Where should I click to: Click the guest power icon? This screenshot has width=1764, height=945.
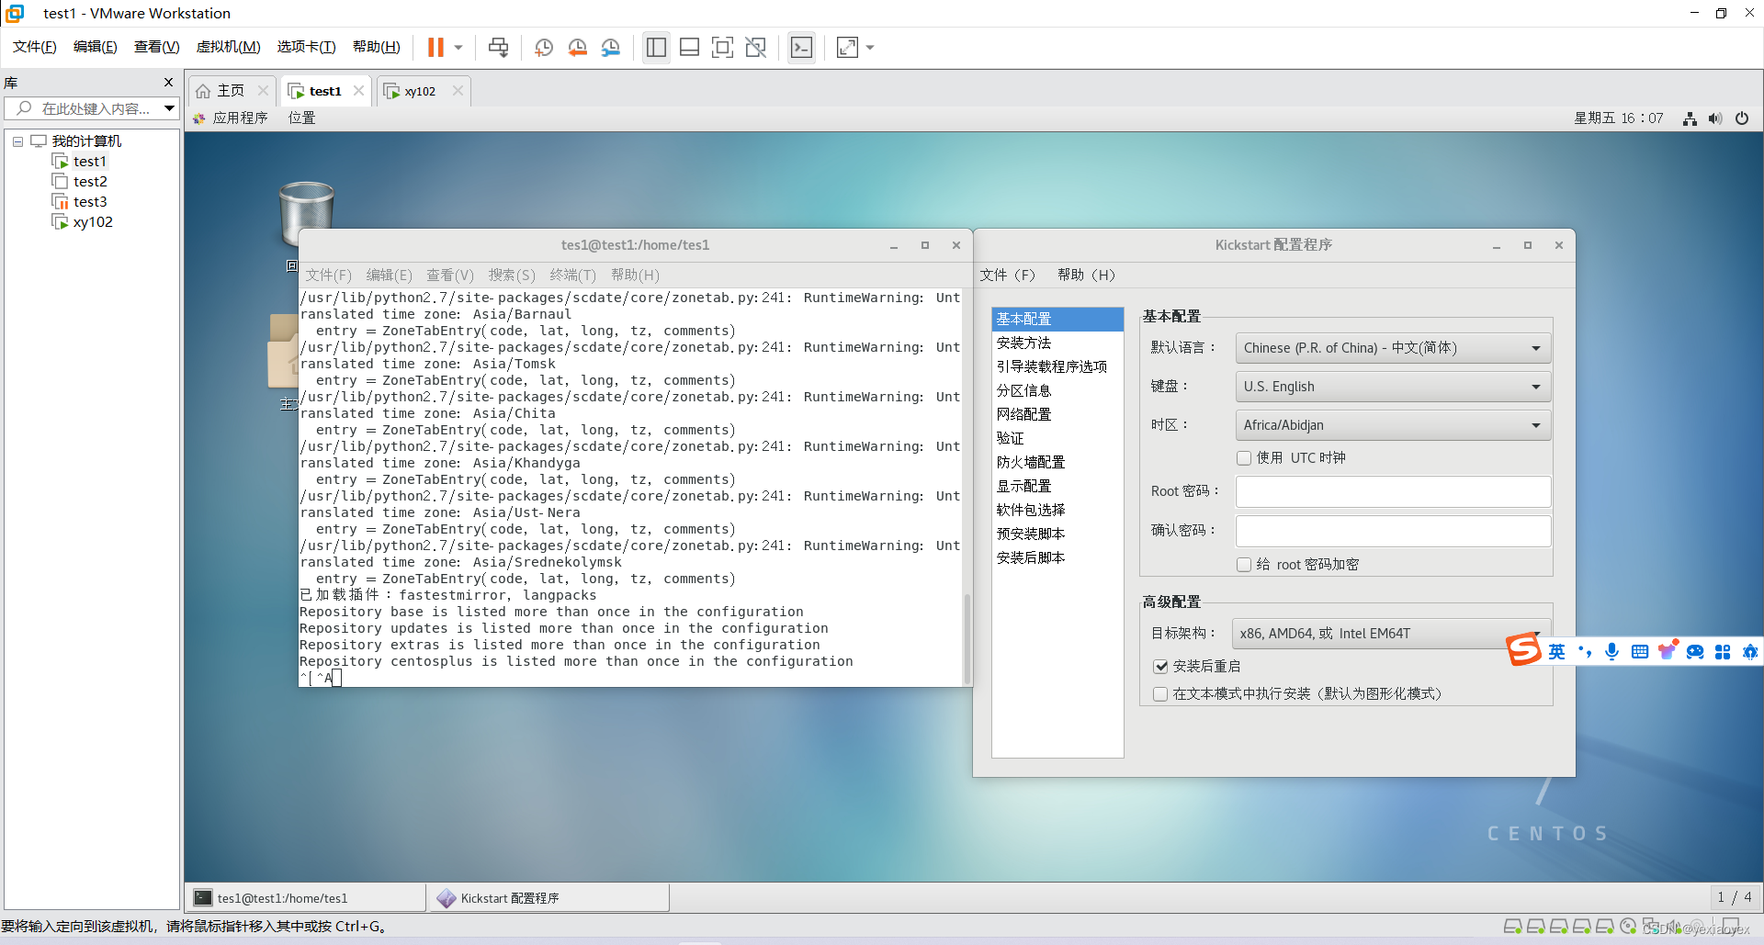coord(1742,118)
